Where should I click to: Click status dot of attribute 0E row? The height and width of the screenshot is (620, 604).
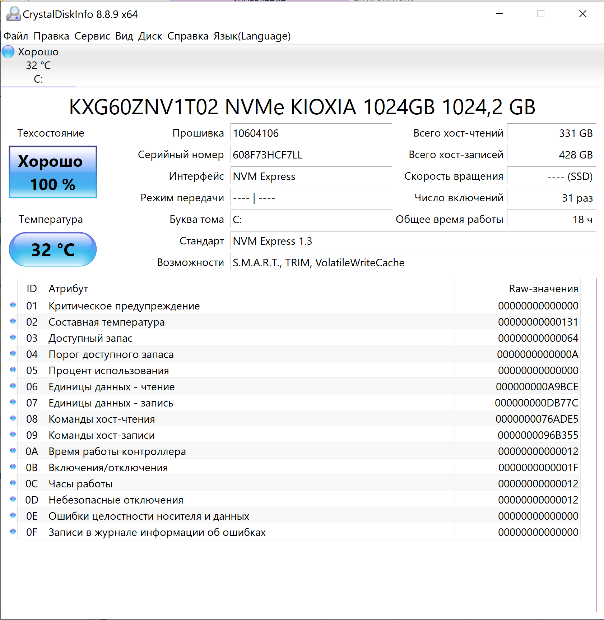[13, 515]
